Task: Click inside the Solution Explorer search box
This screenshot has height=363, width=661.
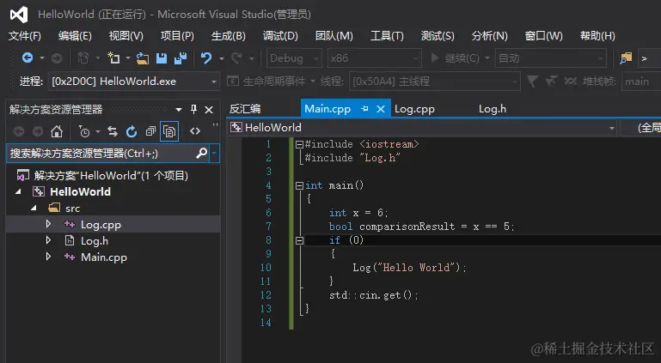Action: [x=101, y=153]
